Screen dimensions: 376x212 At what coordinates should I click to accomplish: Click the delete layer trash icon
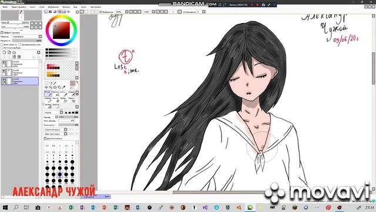click(x=19, y=57)
